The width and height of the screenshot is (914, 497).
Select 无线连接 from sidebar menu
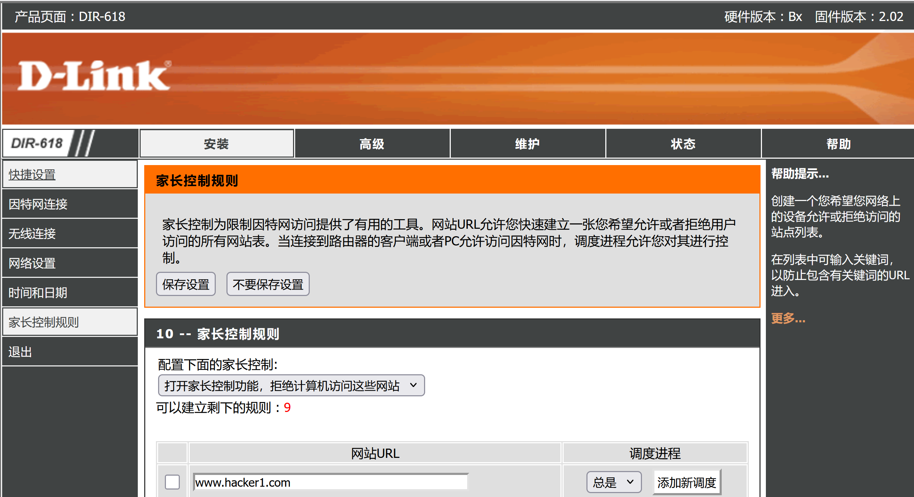(x=32, y=234)
